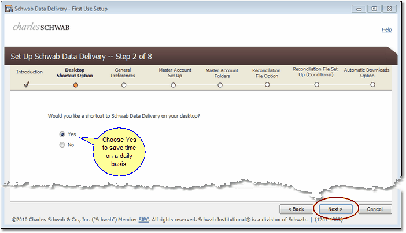
Task: Select the Yes radio button
Action: [x=62, y=134]
